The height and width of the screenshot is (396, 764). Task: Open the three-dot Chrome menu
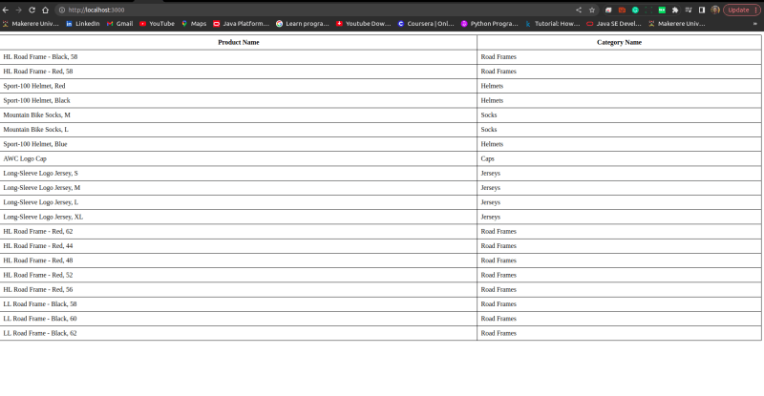point(756,10)
